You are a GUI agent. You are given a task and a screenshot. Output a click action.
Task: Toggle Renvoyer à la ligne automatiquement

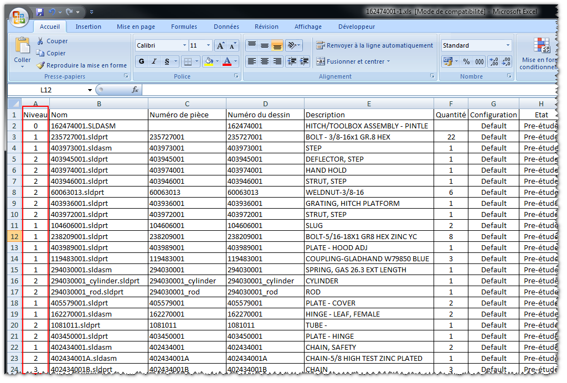(375, 45)
